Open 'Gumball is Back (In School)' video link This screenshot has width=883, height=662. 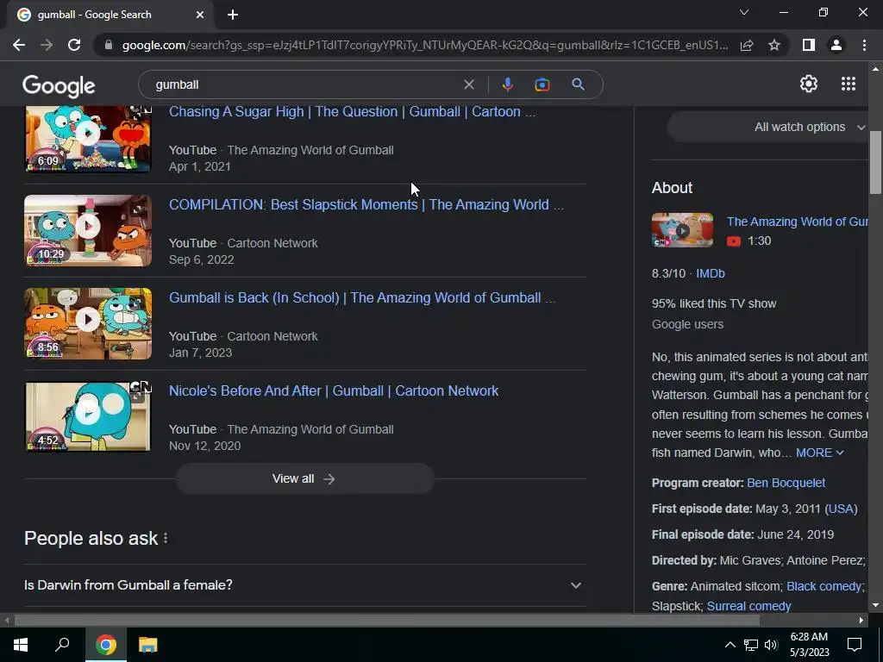[362, 297]
